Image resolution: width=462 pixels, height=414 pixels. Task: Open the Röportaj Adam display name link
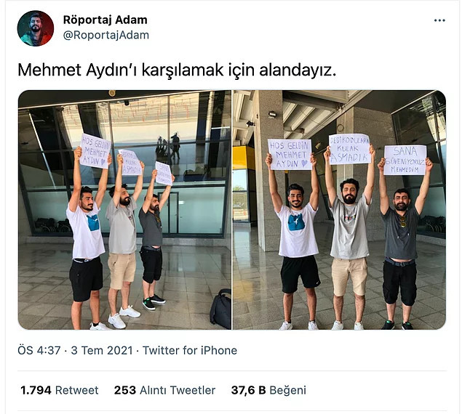pyautogui.click(x=105, y=20)
